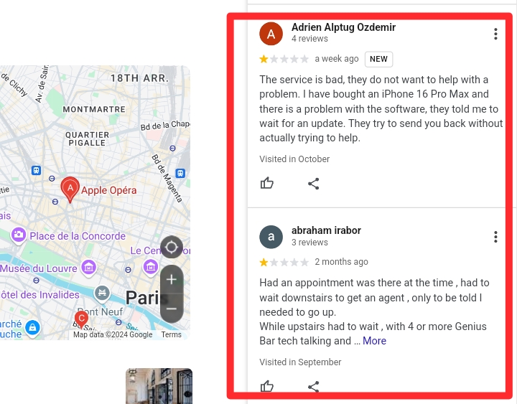Screen dimensions: 517x404
Task: Select Place de la Concorde on the map
Action: (x=69, y=236)
